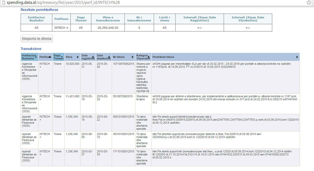This screenshot has width=314, height=171.
Task: Click the invoice number 36310100012015
Action: 123,134
